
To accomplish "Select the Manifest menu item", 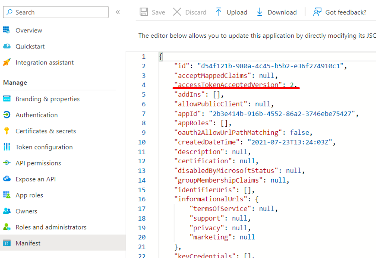I will coord(63,243).
